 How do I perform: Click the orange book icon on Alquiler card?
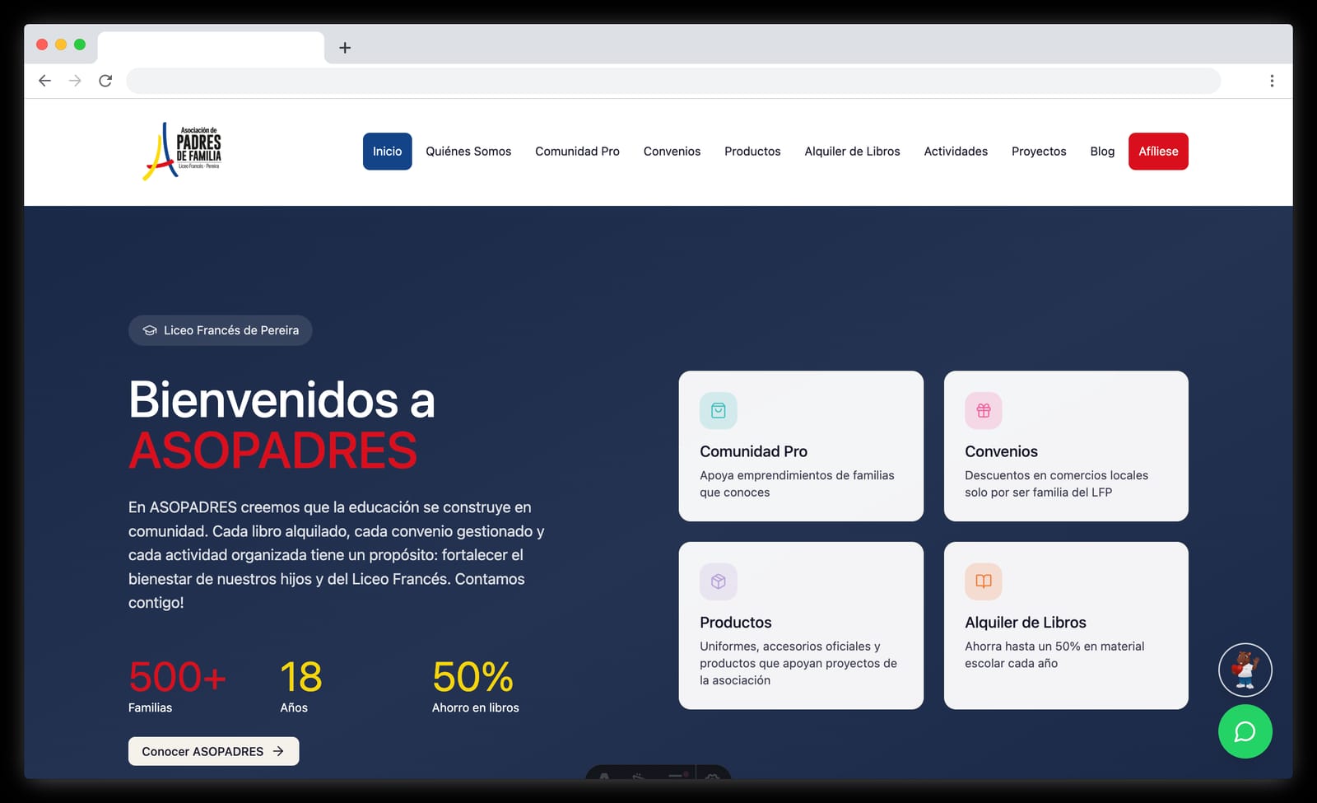pyautogui.click(x=983, y=581)
